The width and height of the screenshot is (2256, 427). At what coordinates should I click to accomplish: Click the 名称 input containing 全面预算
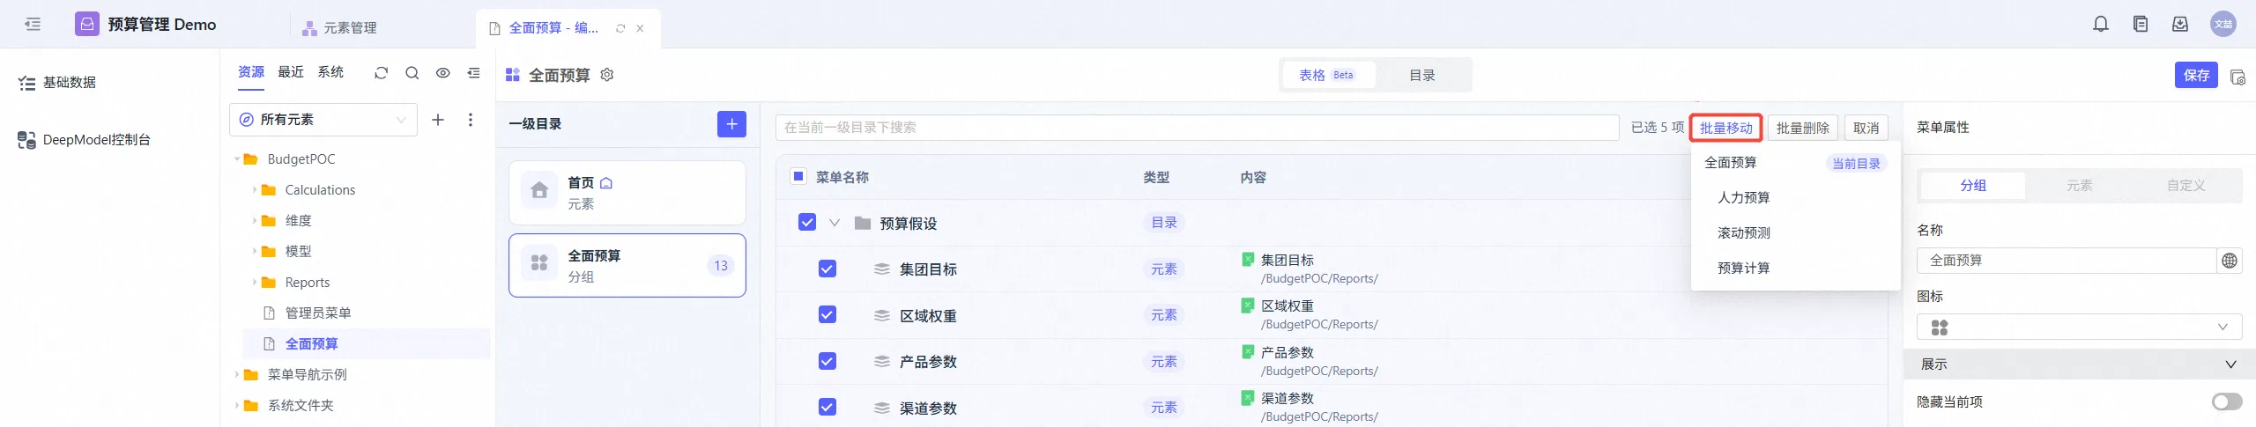pos(2067,261)
